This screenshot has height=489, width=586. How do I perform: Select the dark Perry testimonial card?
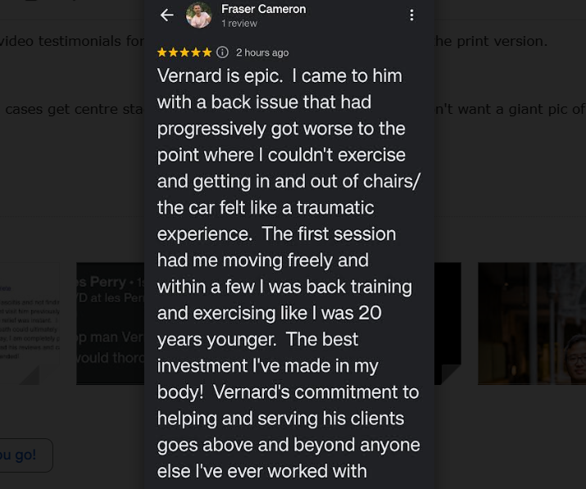[111, 324]
